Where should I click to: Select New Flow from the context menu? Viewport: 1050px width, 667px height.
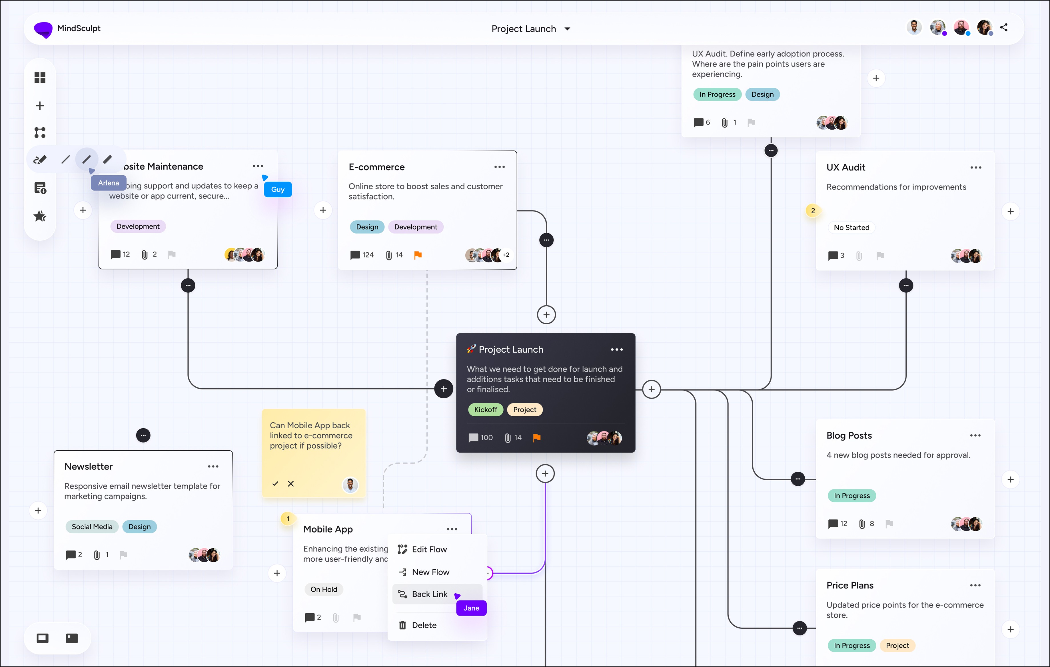[430, 572]
